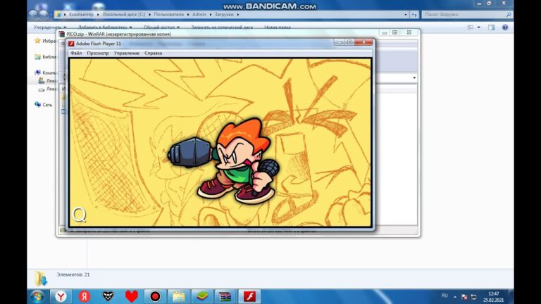Viewport: 541px width, 304px height.
Task: Click the Action Center flag tray icon
Action: [x=464, y=297]
